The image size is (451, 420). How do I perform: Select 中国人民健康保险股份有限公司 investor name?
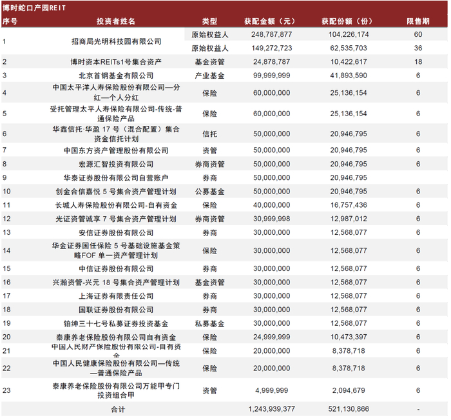pos(116,368)
